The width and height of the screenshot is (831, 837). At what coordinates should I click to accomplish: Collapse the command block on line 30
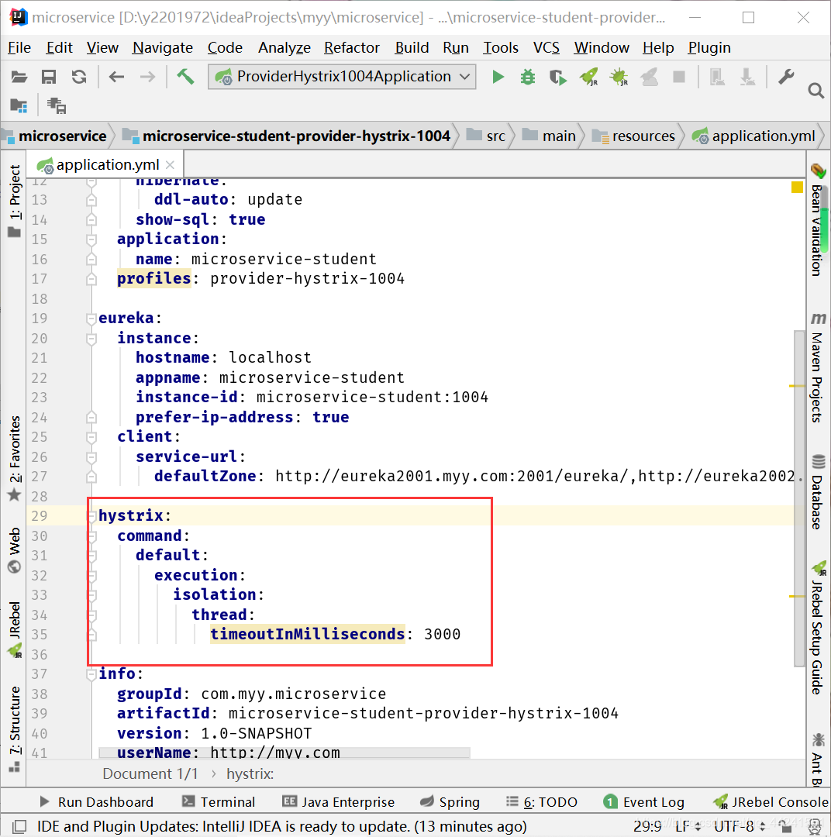[x=91, y=536]
